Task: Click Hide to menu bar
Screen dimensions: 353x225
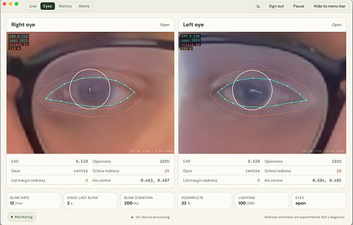Action: [329, 6]
